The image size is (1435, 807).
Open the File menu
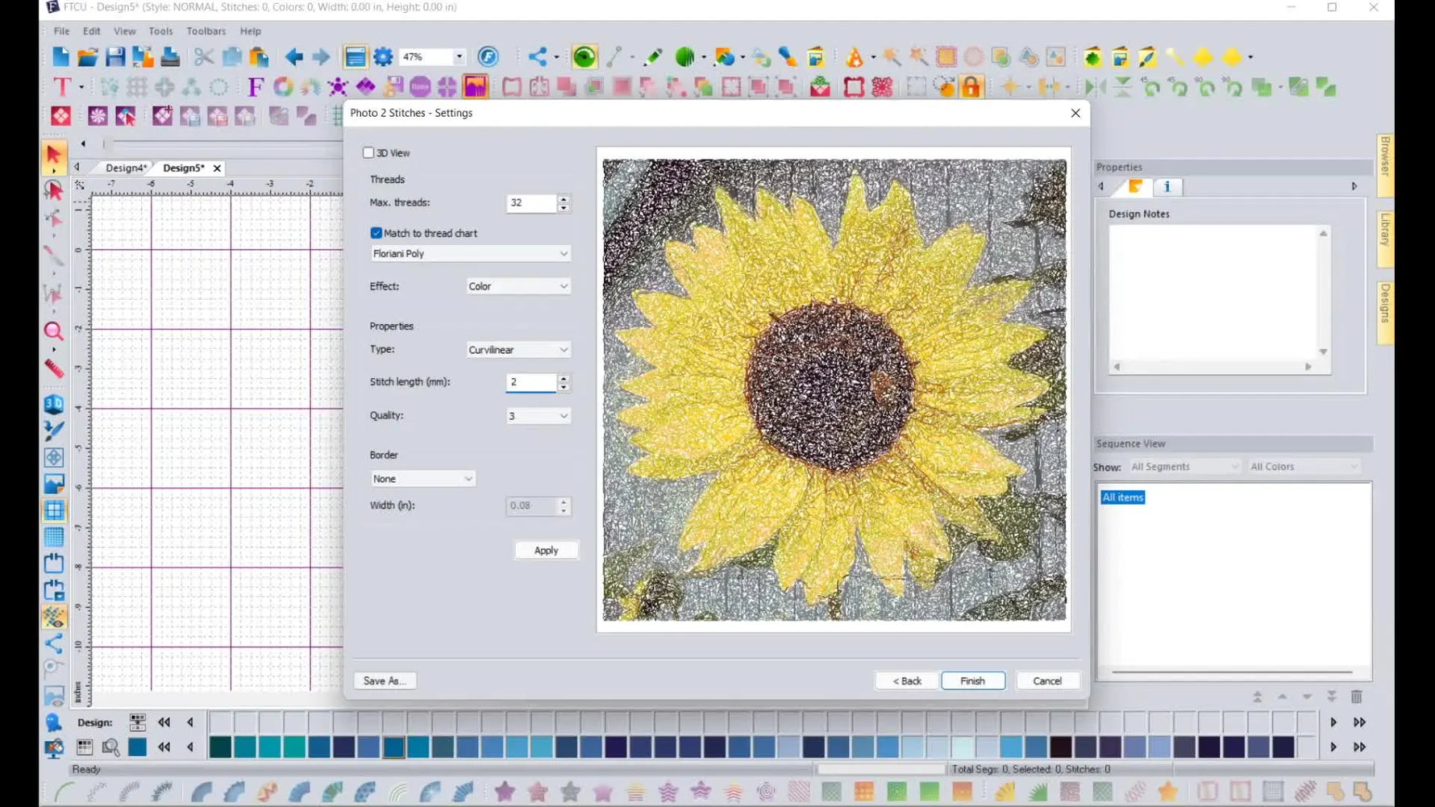[x=61, y=31]
